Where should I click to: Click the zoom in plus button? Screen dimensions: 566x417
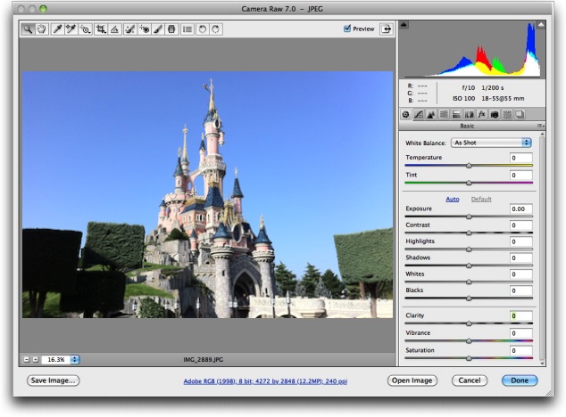[36, 359]
